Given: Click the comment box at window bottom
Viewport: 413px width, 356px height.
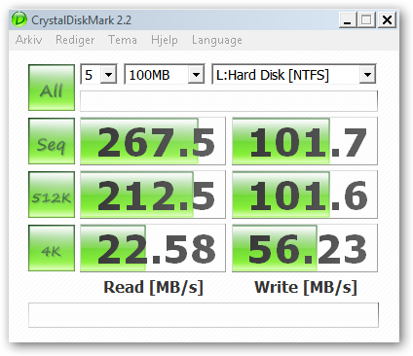Looking at the screenshot, I should pyautogui.click(x=204, y=315).
